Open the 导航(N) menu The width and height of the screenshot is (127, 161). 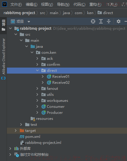tap(63, 5)
